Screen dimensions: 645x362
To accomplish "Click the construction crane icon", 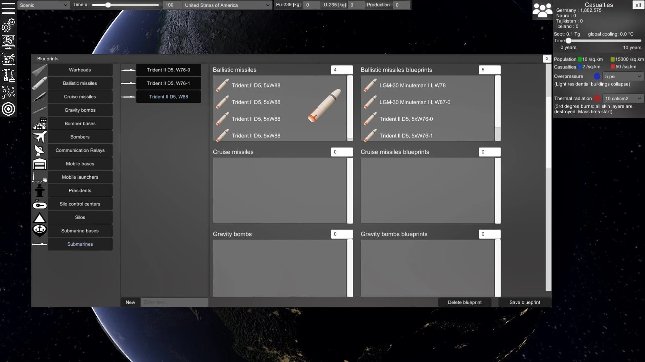I will pyautogui.click(x=8, y=75).
